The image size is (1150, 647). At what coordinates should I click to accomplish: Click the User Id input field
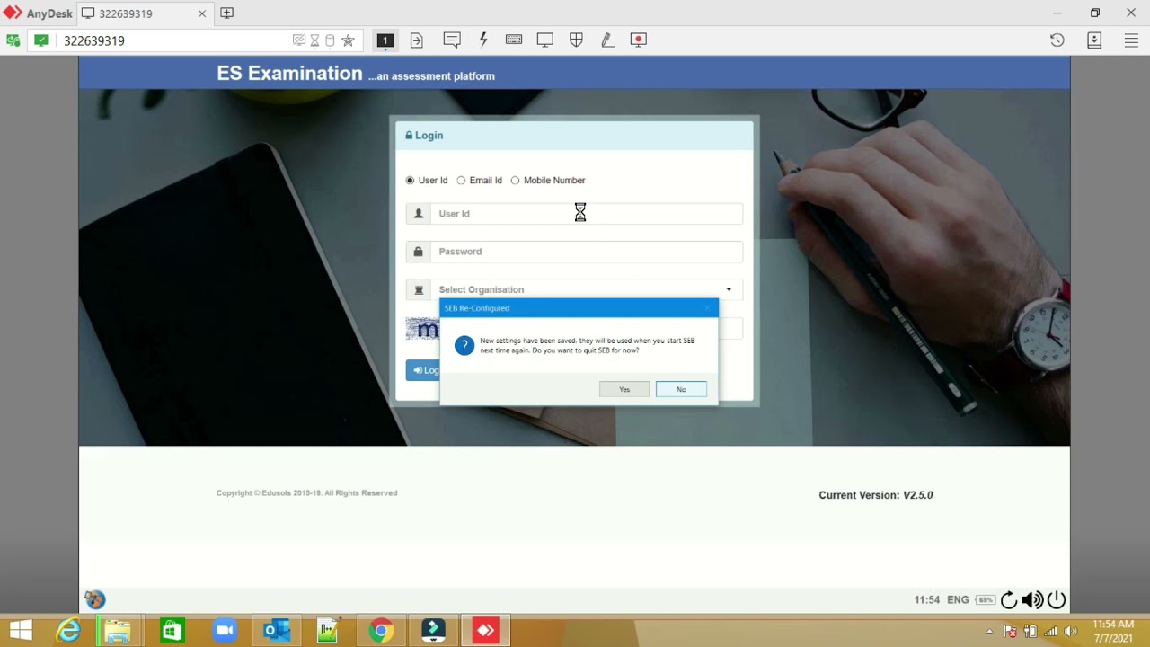[586, 214]
